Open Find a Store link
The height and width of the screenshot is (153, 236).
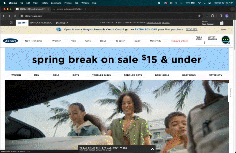click(x=199, y=38)
